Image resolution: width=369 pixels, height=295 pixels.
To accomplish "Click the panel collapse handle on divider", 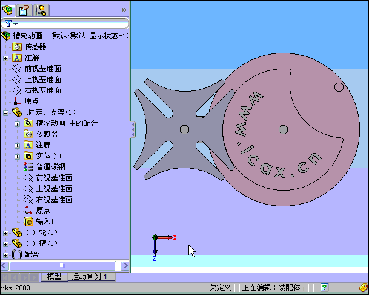I will coord(133,129).
